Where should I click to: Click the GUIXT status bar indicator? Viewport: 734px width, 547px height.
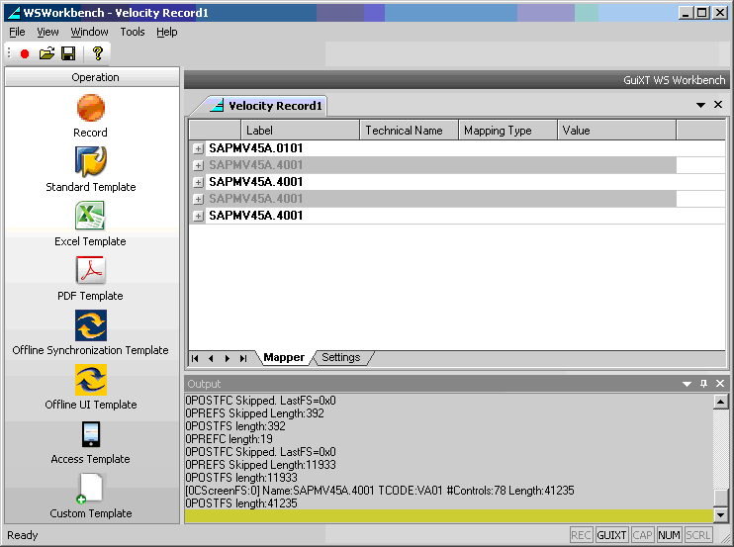point(611,535)
